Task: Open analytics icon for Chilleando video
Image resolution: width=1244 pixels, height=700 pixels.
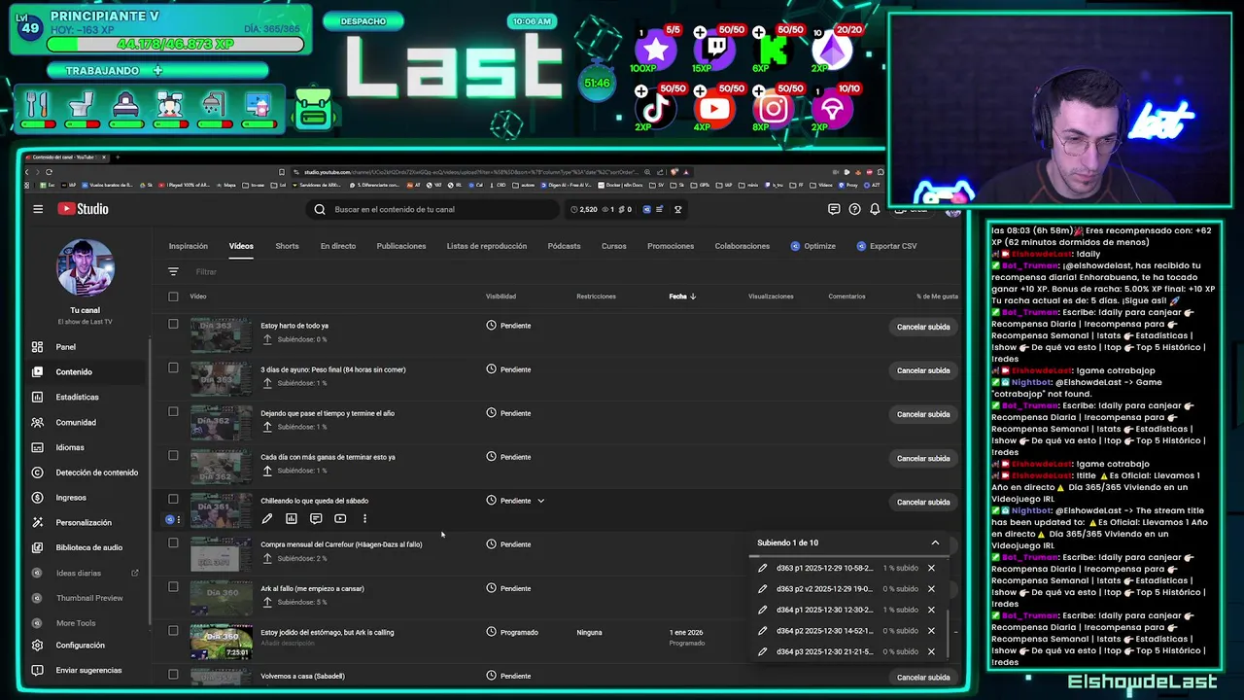Action: click(x=291, y=519)
